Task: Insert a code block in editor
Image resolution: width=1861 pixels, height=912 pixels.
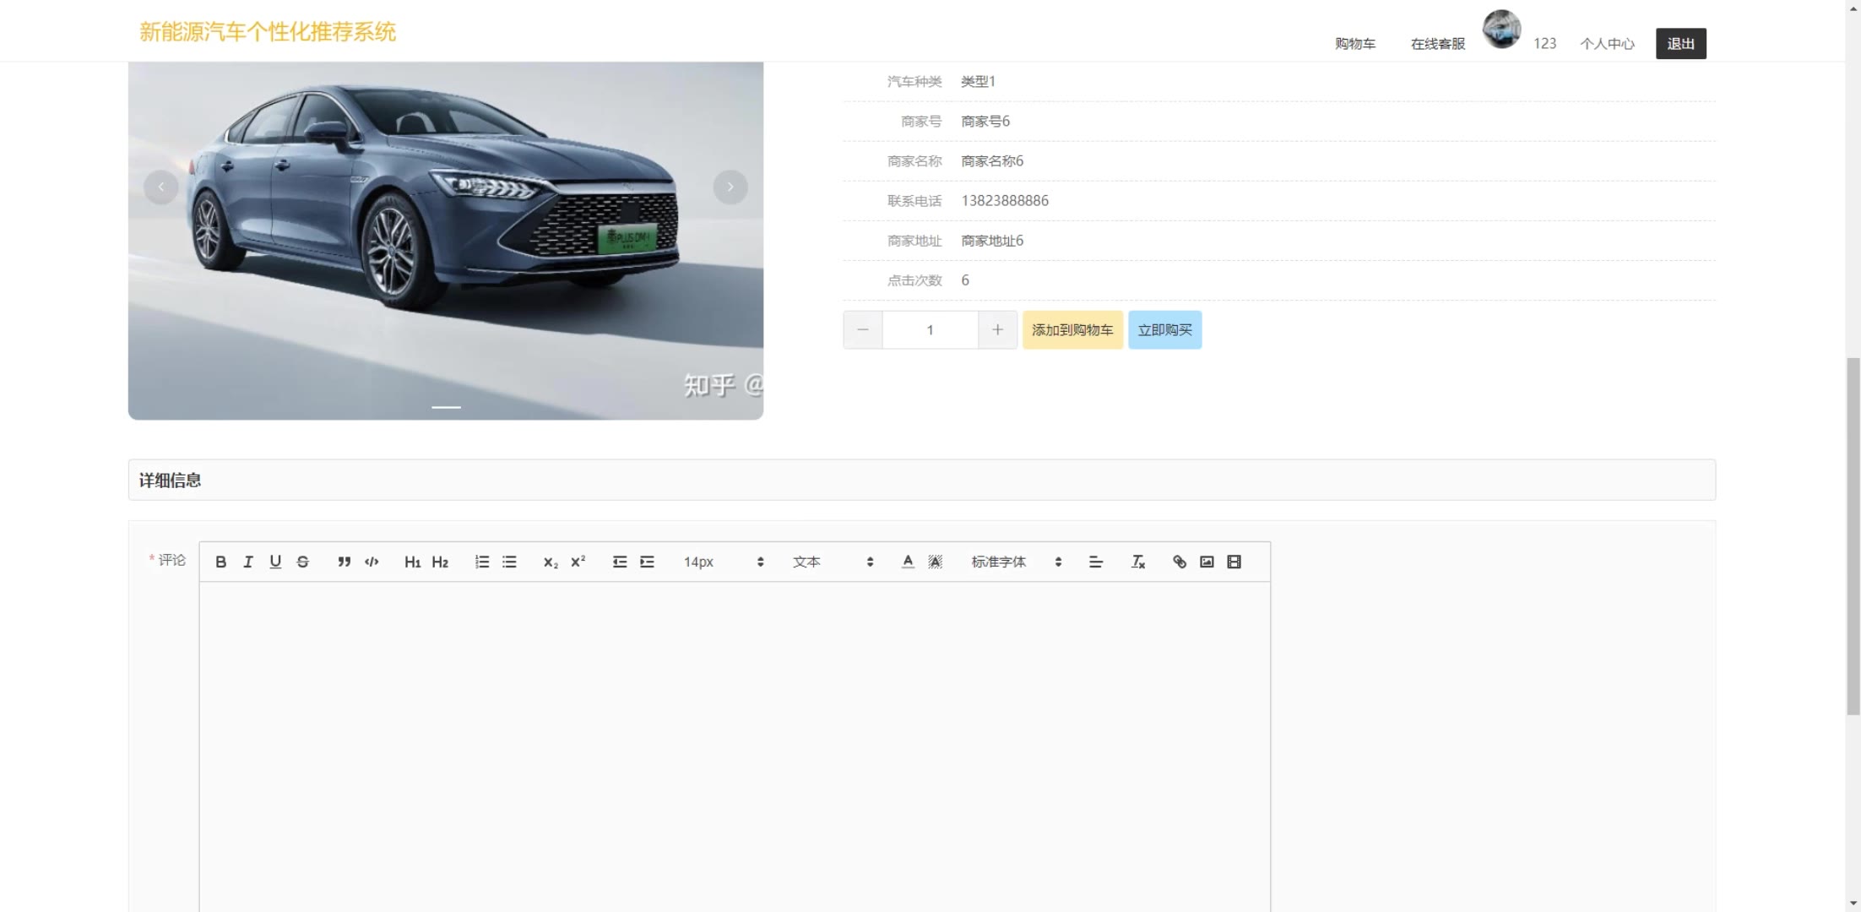Action: [372, 562]
